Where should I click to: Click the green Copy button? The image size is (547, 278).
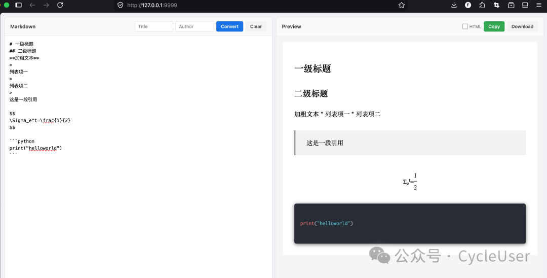pos(494,26)
